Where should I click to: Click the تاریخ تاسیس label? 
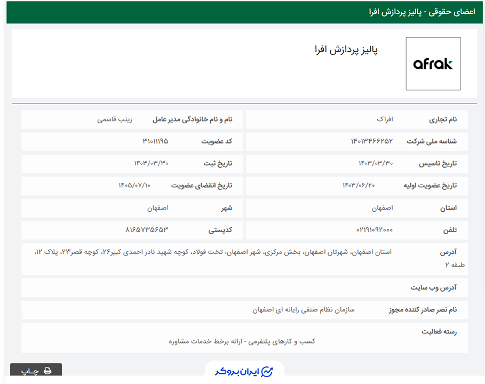pyautogui.click(x=438, y=164)
